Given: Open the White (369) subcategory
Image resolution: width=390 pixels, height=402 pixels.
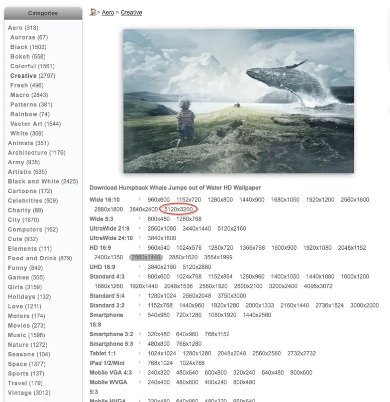Looking at the screenshot, I should (27, 133).
